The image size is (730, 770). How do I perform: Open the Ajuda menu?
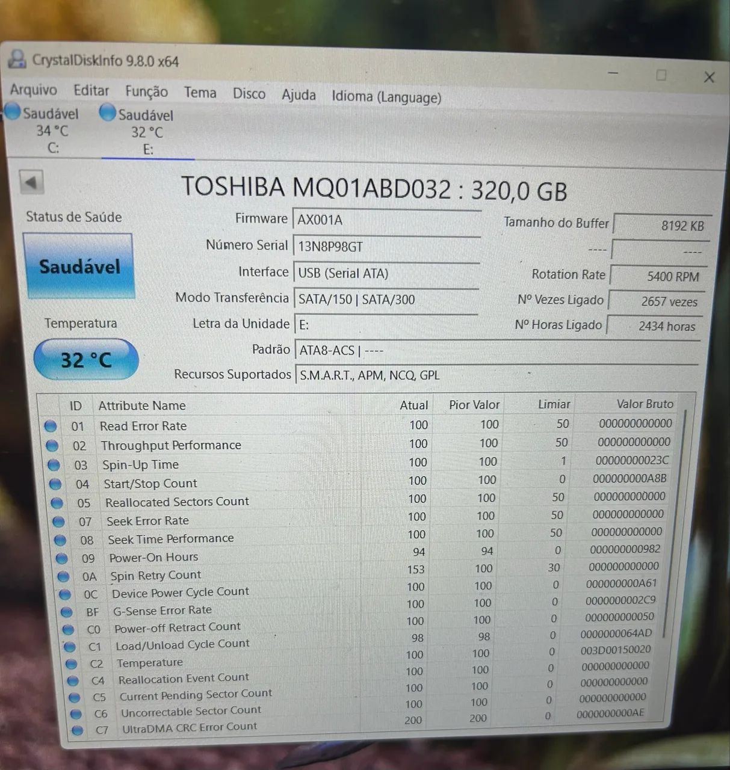pyautogui.click(x=298, y=95)
